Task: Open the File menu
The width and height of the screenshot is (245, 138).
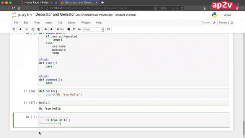Action: pyautogui.click(x=16, y=23)
